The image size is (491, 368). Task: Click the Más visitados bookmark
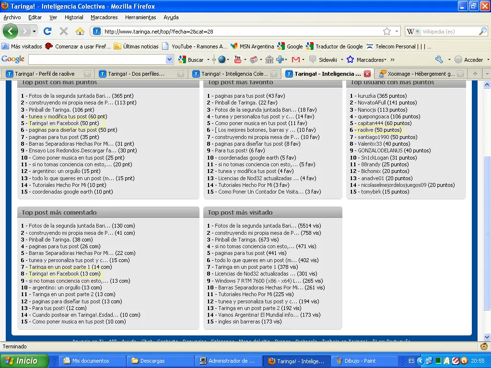(x=22, y=46)
